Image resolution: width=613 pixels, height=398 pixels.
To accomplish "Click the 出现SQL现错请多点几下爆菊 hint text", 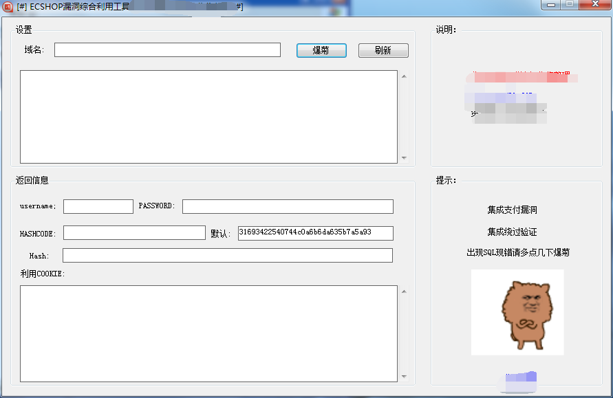I will [518, 253].
